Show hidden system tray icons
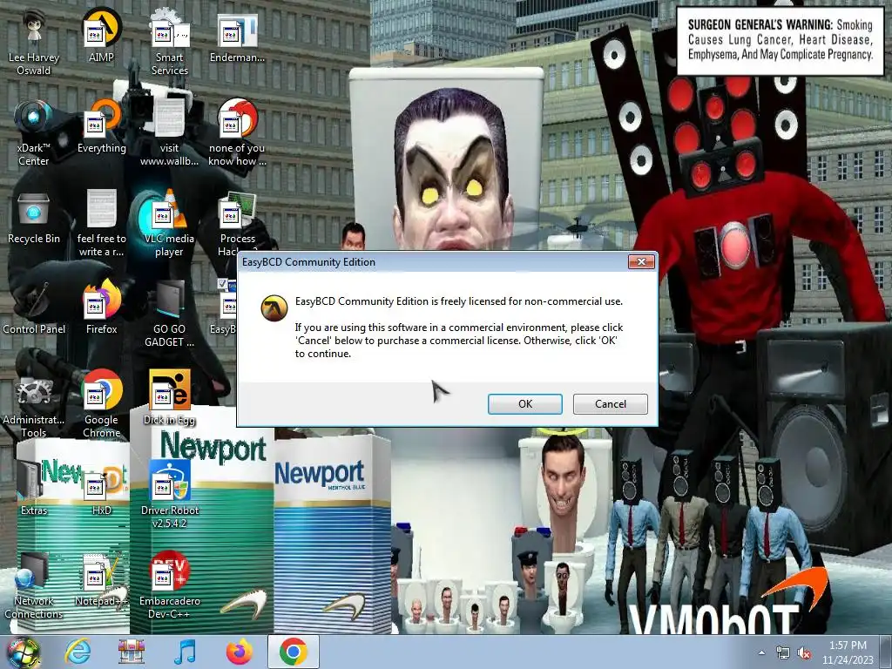Image resolution: width=892 pixels, height=669 pixels. pyautogui.click(x=761, y=653)
